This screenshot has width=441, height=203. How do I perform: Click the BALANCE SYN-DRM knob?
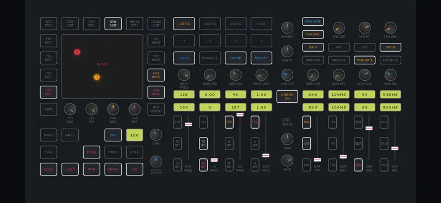(x=156, y=162)
